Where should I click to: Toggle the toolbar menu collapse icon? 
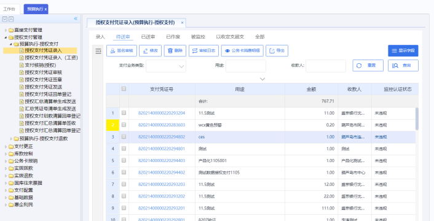click(98, 51)
